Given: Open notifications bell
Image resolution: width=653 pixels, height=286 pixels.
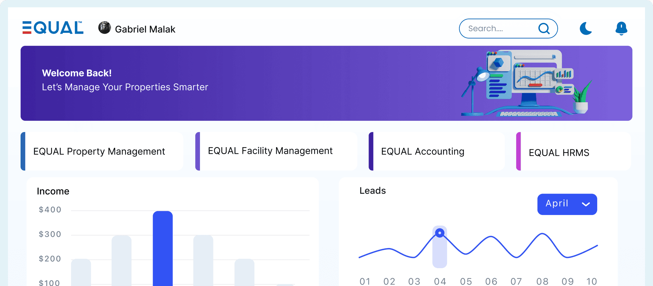Looking at the screenshot, I should point(621,28).
